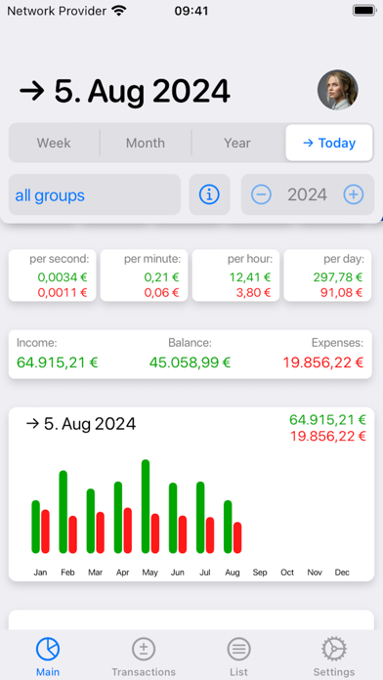Image resolution: width=383 pixels, height=680 pixels.
Task: Tap the Feb green income bar
Action: 64,512
